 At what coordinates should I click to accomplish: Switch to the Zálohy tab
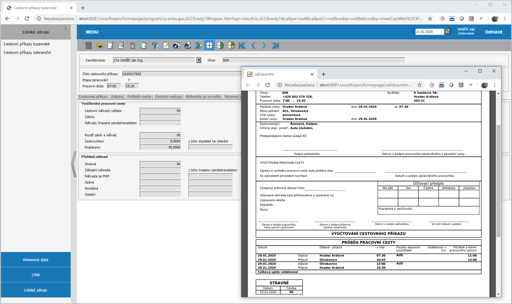pos(117,97)
